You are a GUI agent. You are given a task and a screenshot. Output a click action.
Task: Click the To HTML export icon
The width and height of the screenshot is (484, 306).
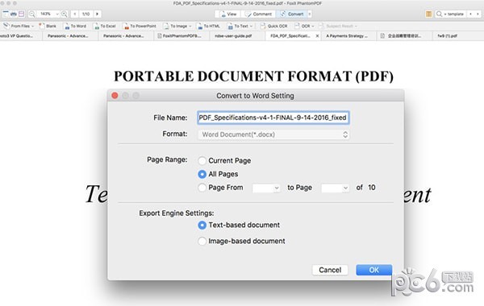(200, 27)
